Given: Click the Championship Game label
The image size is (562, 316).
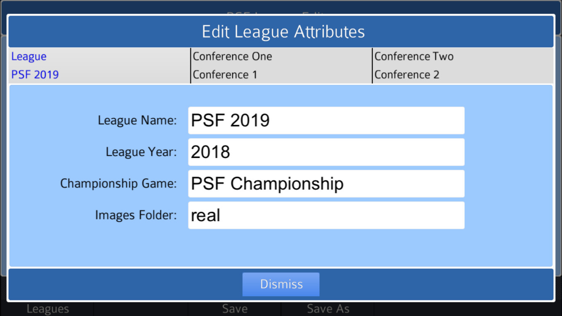Looking at the screenshot, I should click(117, 183).
